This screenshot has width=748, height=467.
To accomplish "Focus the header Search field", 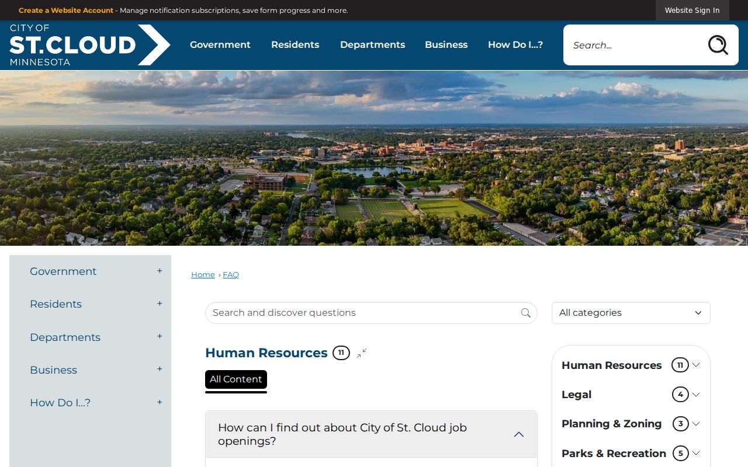I will coord(634,45).
